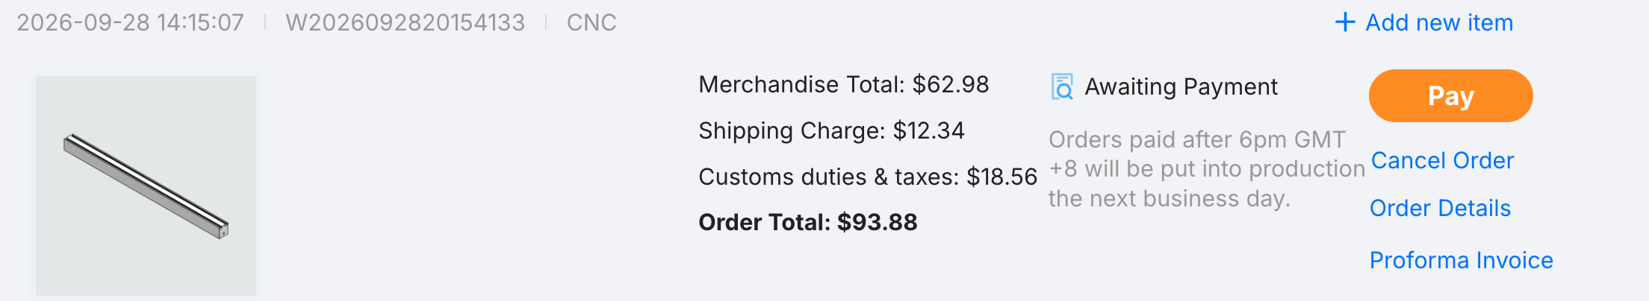Click the Customs duties & taxes label
This screenshot has width=1649, height=301.
coord(828,177)
